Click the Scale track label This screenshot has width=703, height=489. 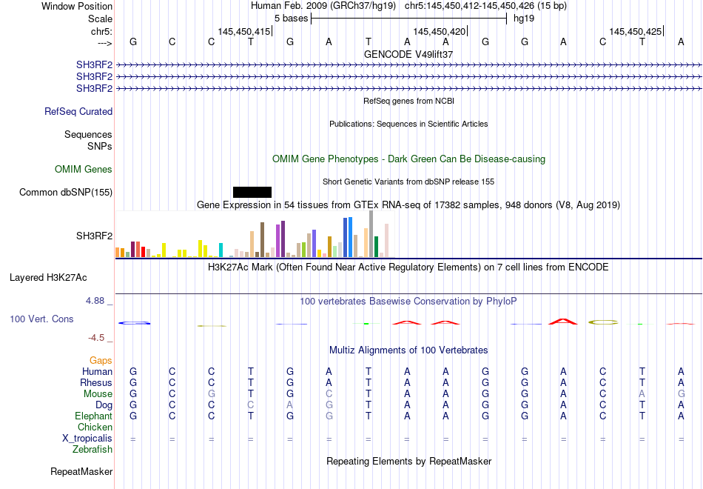point(100,19)
